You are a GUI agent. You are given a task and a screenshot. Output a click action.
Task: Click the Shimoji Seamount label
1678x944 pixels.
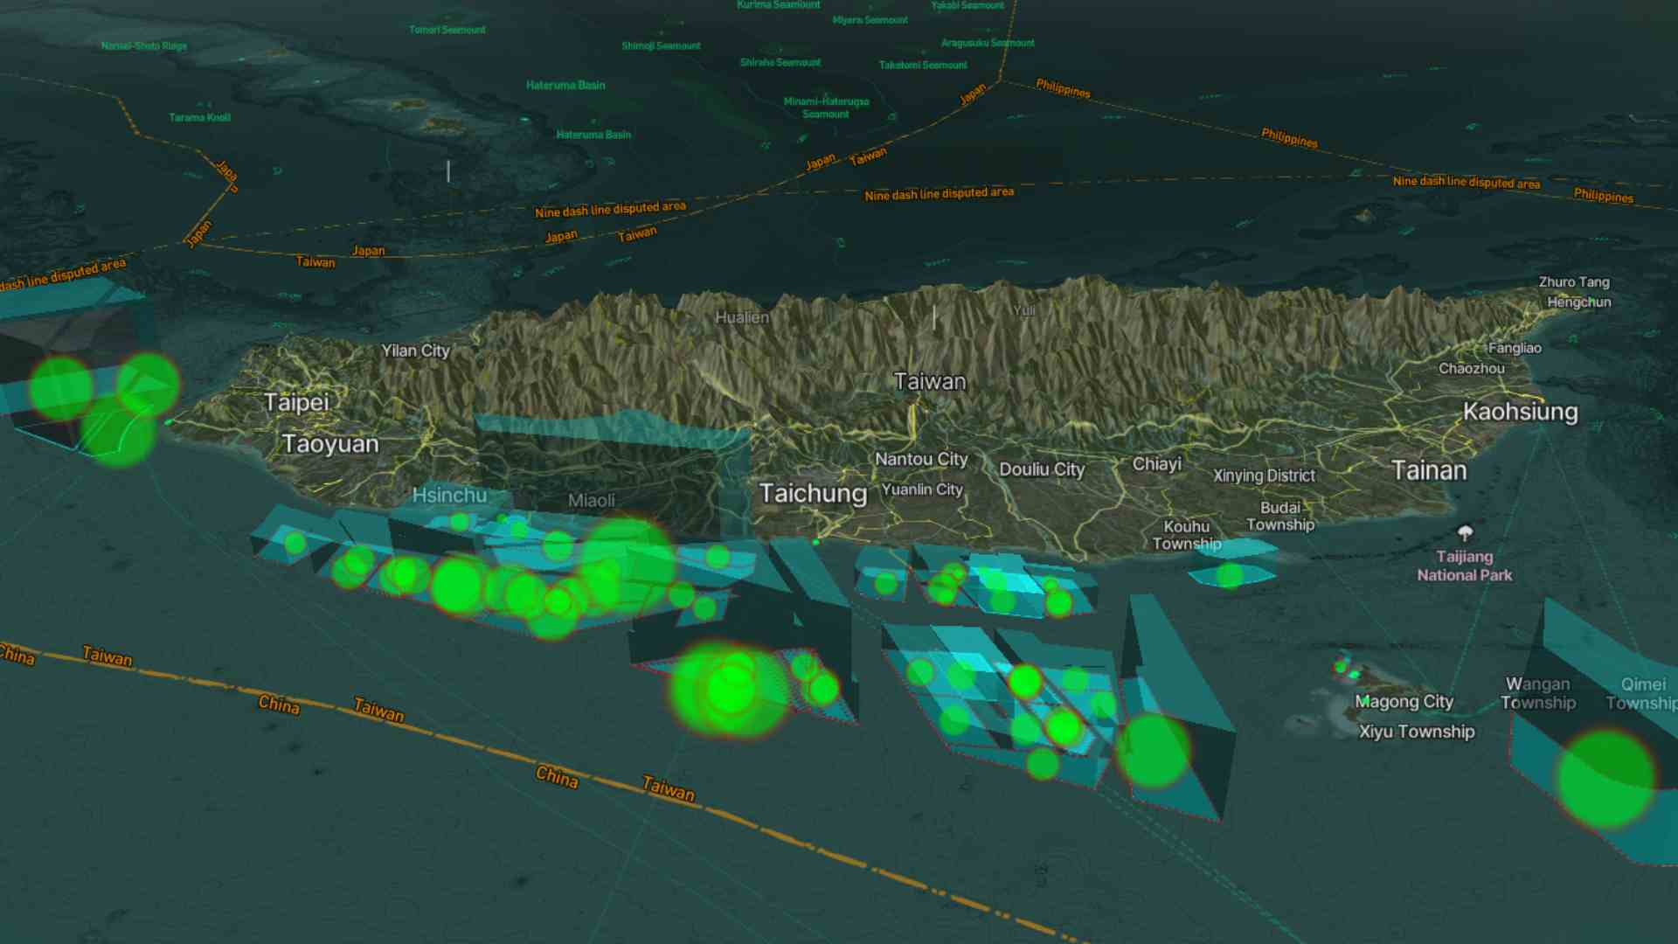click(661, 45)
